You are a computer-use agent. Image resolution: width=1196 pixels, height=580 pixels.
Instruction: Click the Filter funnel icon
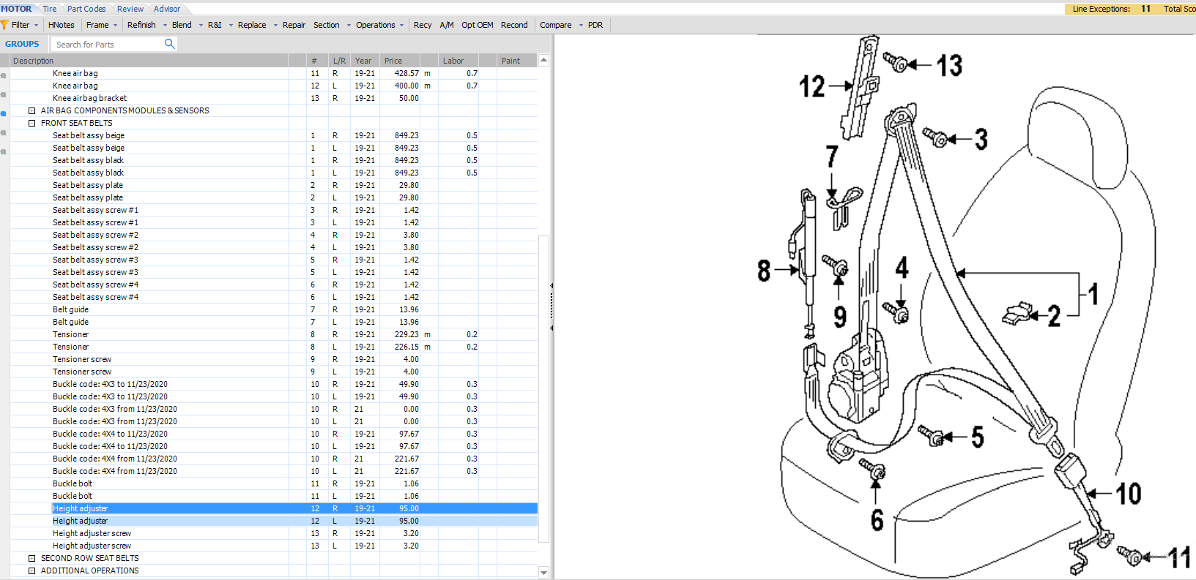[4, 25]
